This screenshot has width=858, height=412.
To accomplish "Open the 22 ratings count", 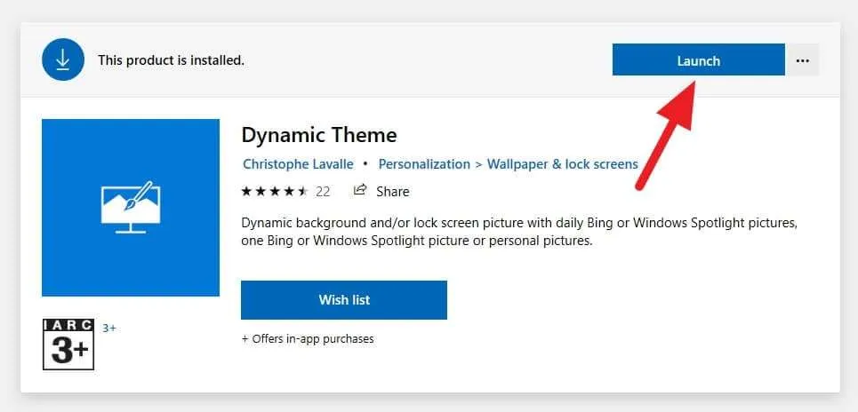I will point(323,191).
